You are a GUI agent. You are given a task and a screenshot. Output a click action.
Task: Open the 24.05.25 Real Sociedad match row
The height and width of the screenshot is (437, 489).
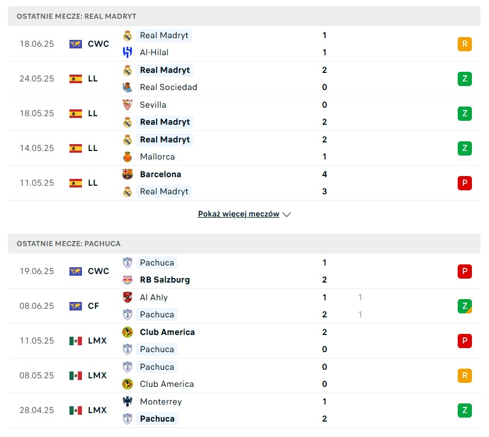[x=244, y=79]
